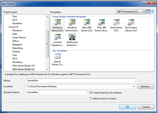The height and width of the screenshot is (114, 158).
Task: Select the topmost Test tree item
Action: click(15, 16)
